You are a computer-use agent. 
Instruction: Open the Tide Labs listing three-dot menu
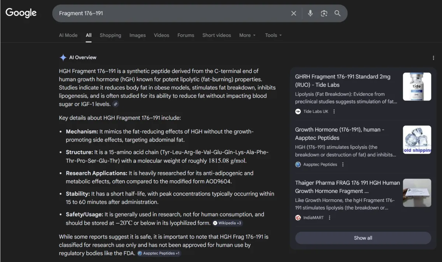334,111
